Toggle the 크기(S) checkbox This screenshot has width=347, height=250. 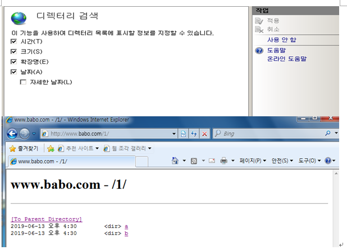[x=13, y=52]
